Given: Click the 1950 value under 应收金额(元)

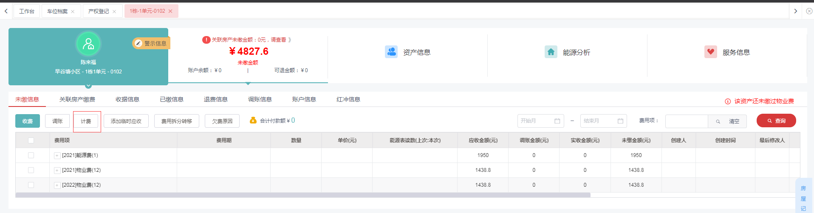Looking at the screenshot, I should (x=483, y=155).
